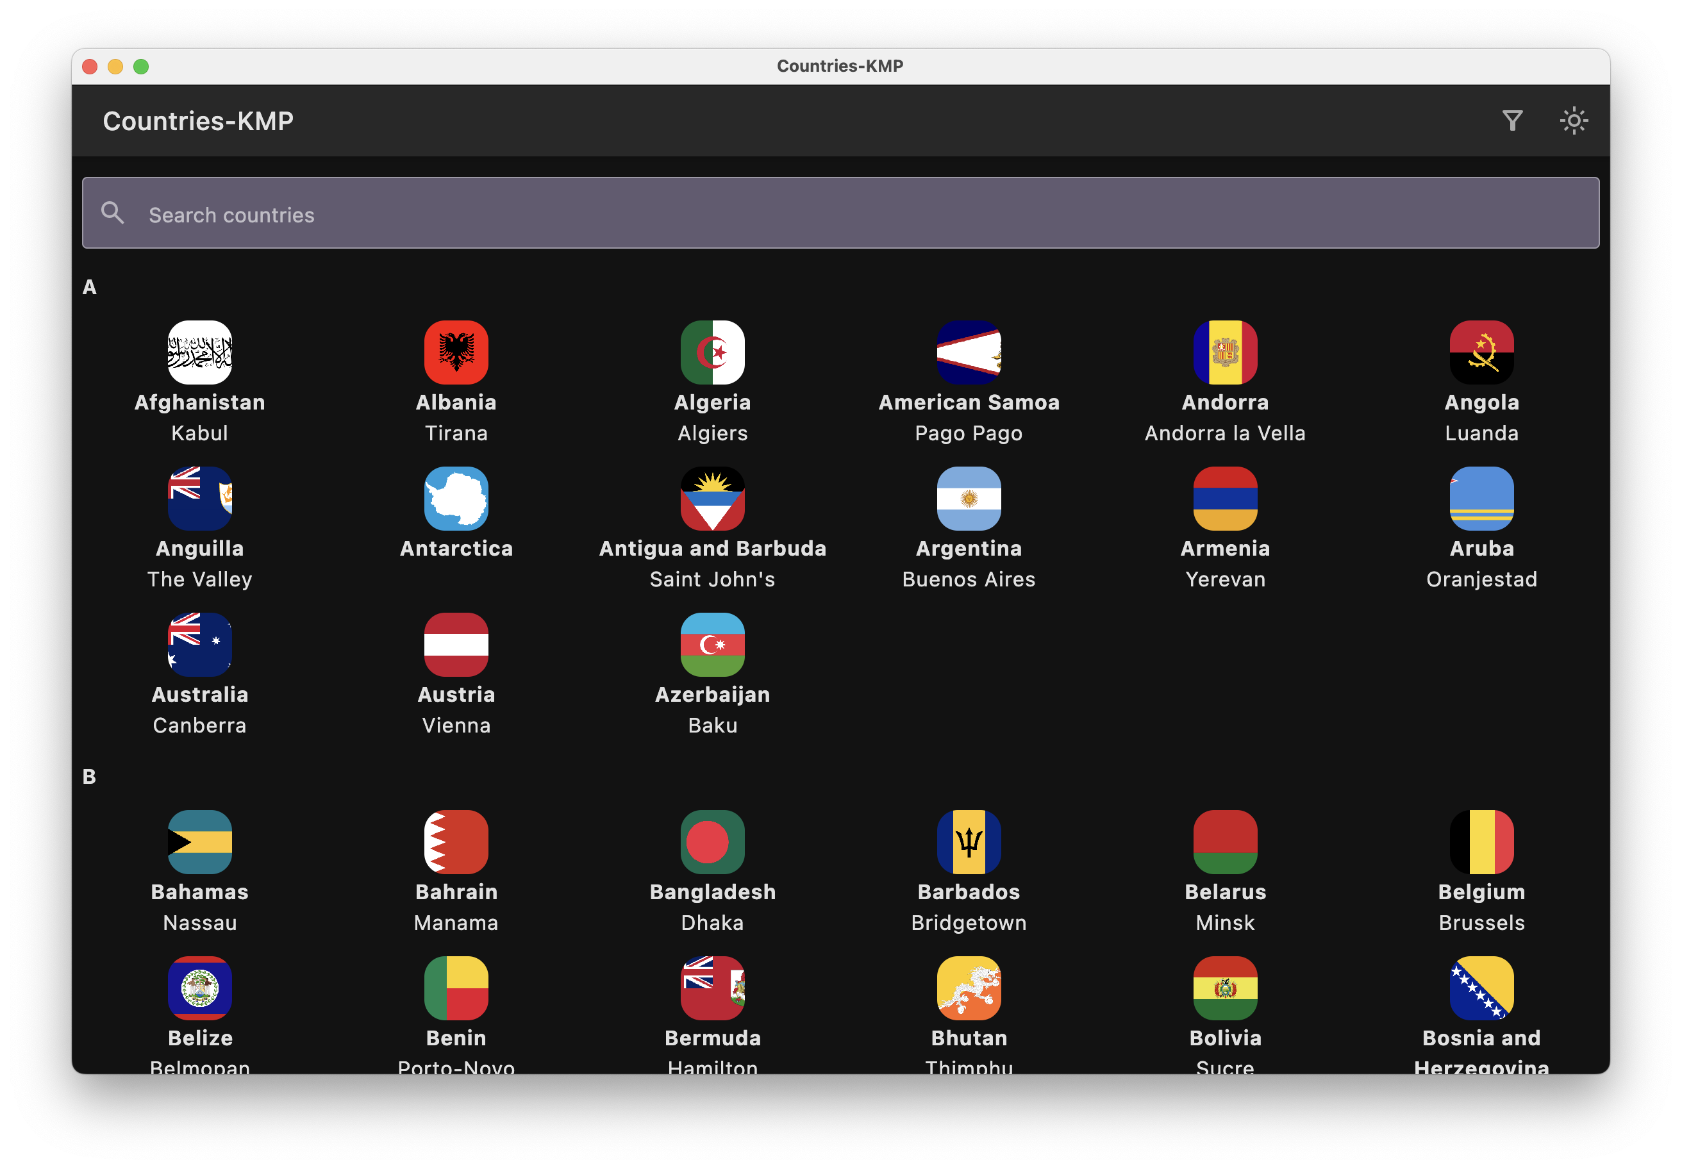Click the 'Manama' capital label
The width and height of the screenshot is (1682, 1169).
[456, 924]
